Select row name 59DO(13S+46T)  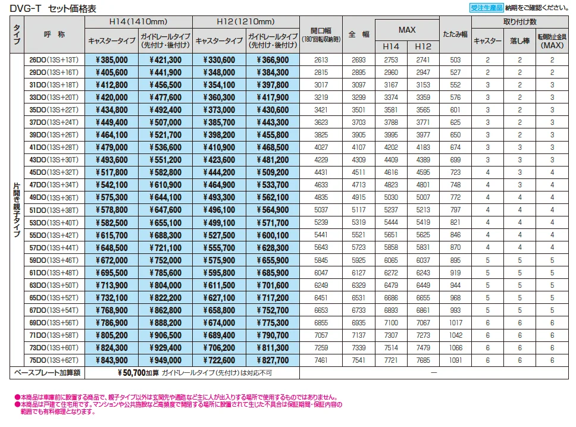click(x=54, y=260)
